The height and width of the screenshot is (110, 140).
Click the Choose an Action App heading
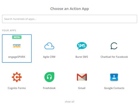click(69, 9)
